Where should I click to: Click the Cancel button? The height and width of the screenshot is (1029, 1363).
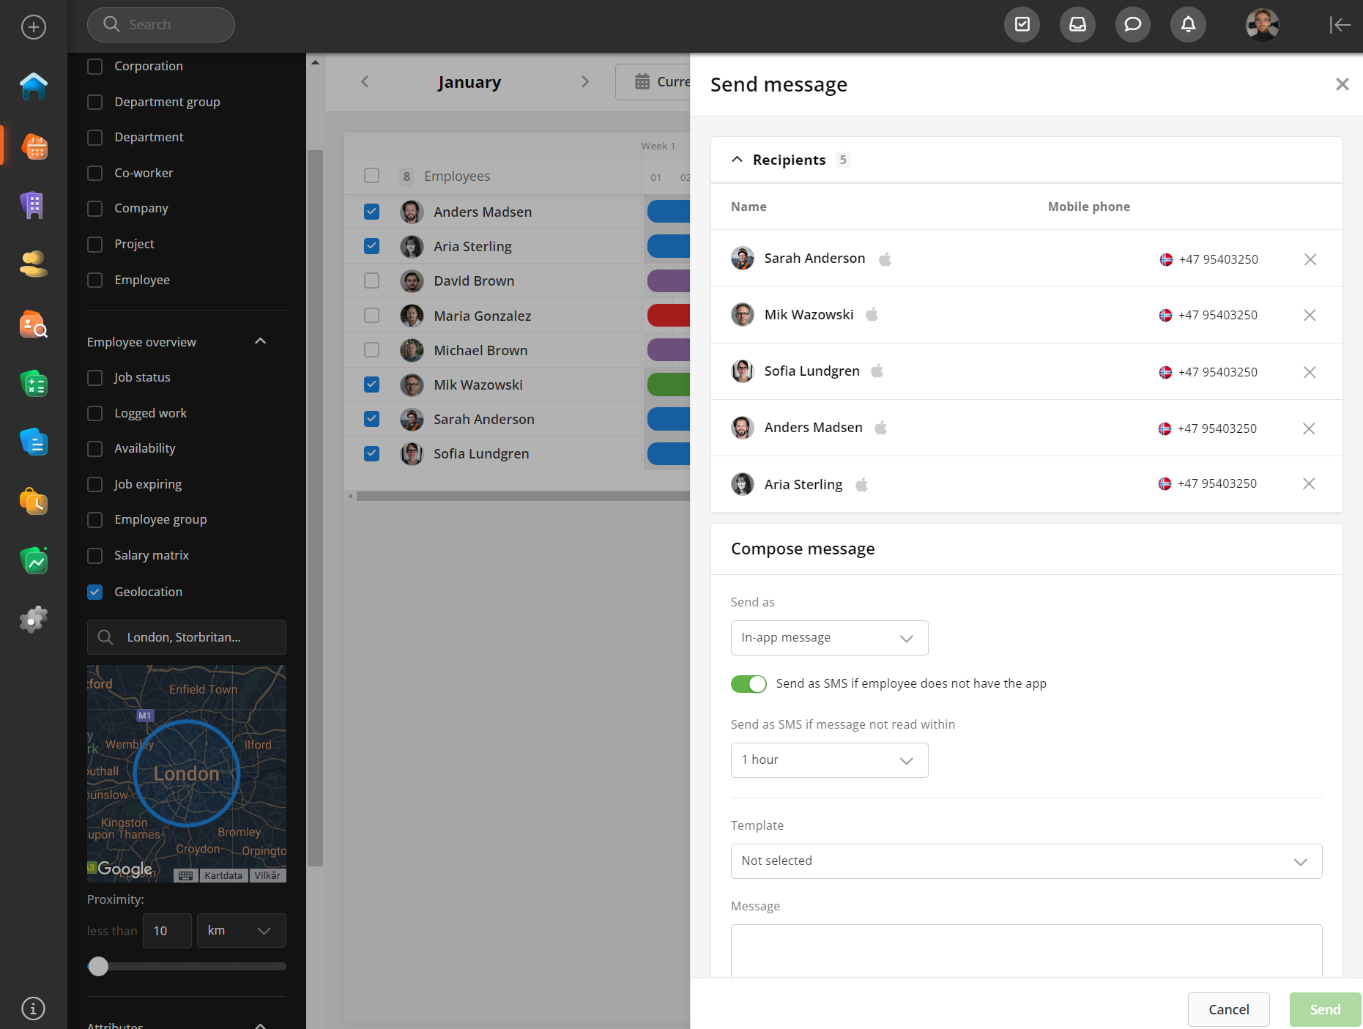coord(1228,1009)
